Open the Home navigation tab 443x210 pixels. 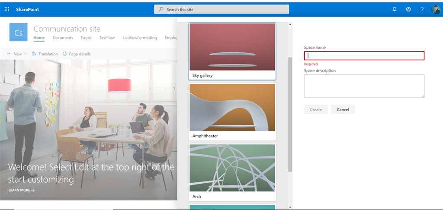pyautogui.click(x=39, y=38)
